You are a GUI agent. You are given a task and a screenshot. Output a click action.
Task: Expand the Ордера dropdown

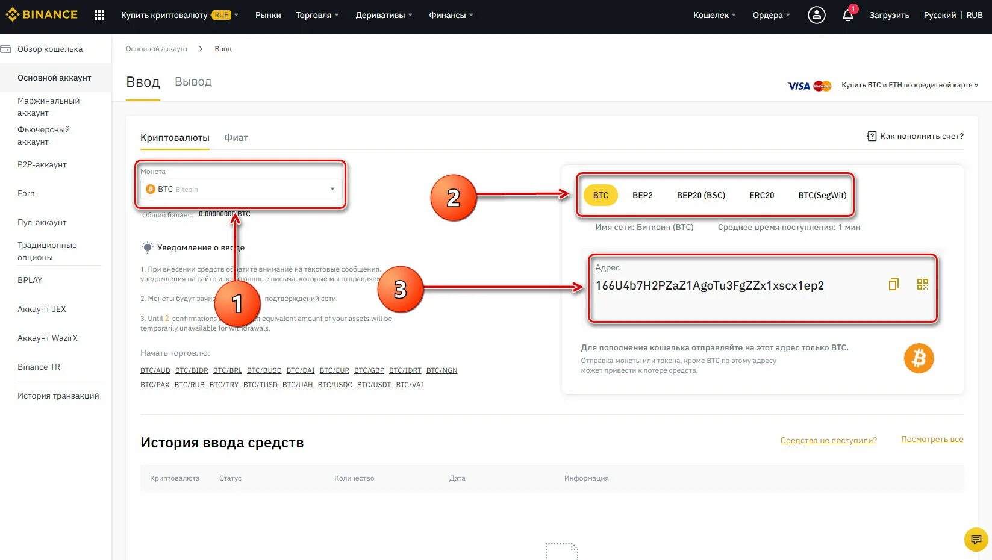771,15
